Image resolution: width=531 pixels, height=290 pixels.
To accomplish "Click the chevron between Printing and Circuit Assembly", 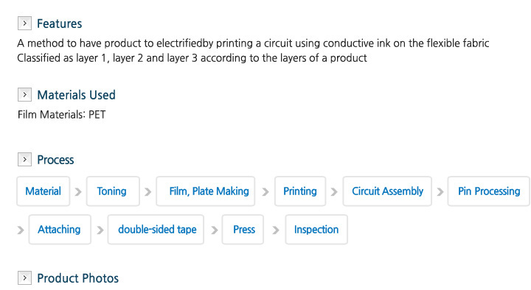I will click(334, 191).
